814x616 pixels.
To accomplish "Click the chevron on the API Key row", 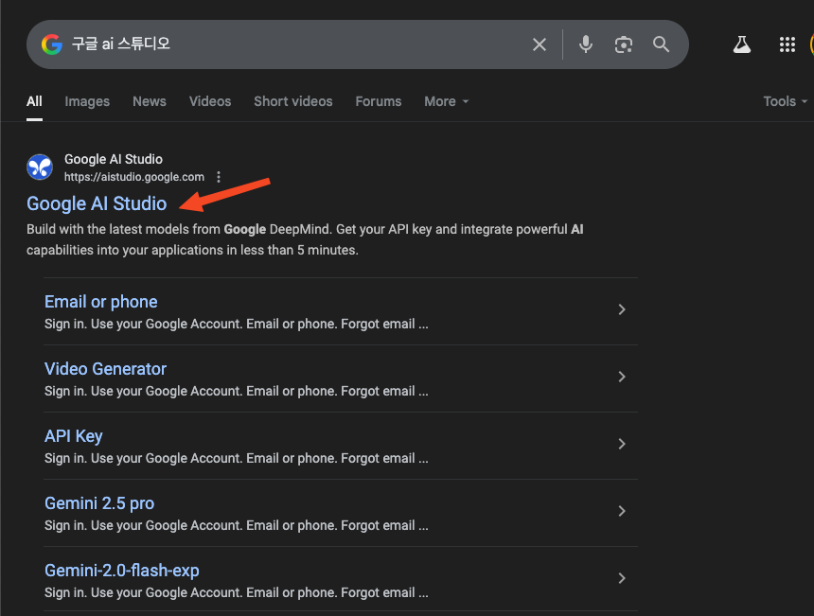I will pyautogui.click(x=622, y=444).
